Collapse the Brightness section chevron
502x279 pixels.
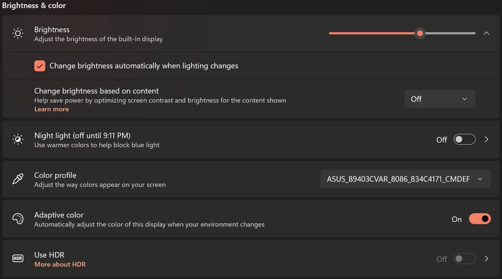click(486, 34)
